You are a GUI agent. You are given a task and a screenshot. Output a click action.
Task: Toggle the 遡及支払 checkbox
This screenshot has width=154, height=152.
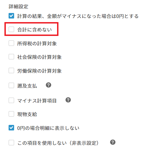11,85
